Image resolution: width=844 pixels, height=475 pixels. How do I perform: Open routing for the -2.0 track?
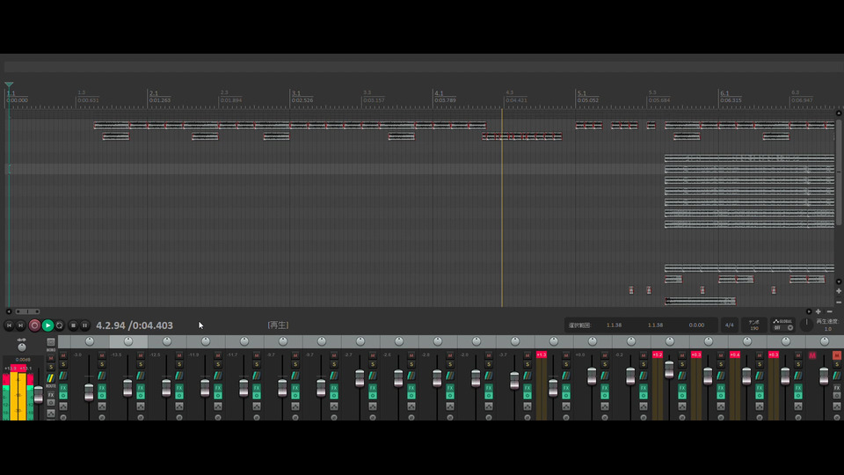490,376
